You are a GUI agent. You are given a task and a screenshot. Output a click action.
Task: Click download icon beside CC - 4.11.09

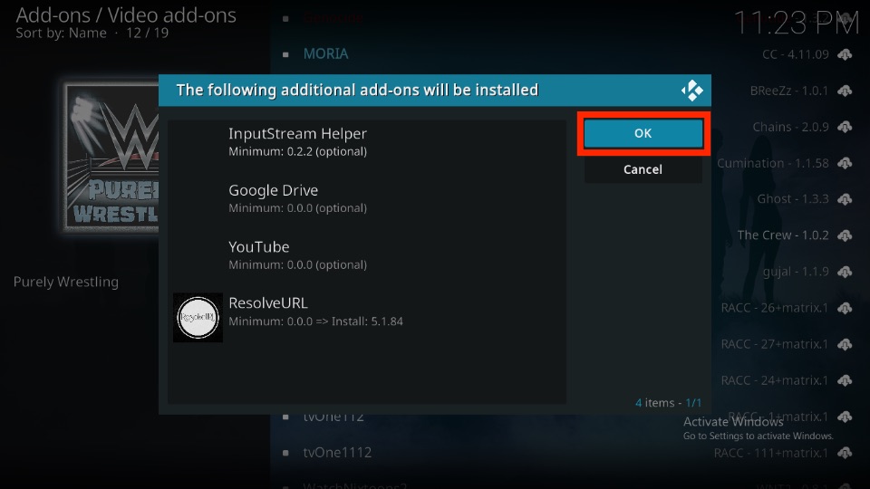tap(845, 54)
